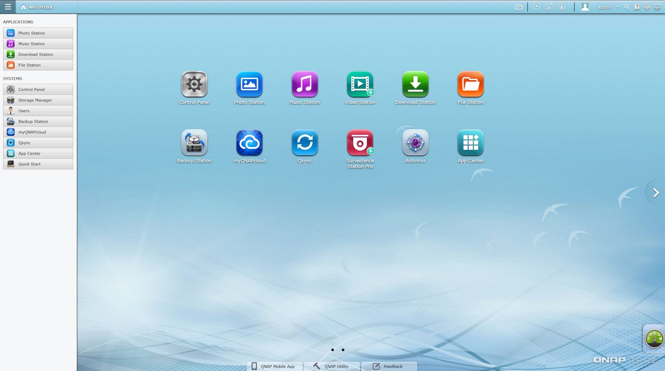
Task: Open the search magnifier icon
Action: click(627, 7)
